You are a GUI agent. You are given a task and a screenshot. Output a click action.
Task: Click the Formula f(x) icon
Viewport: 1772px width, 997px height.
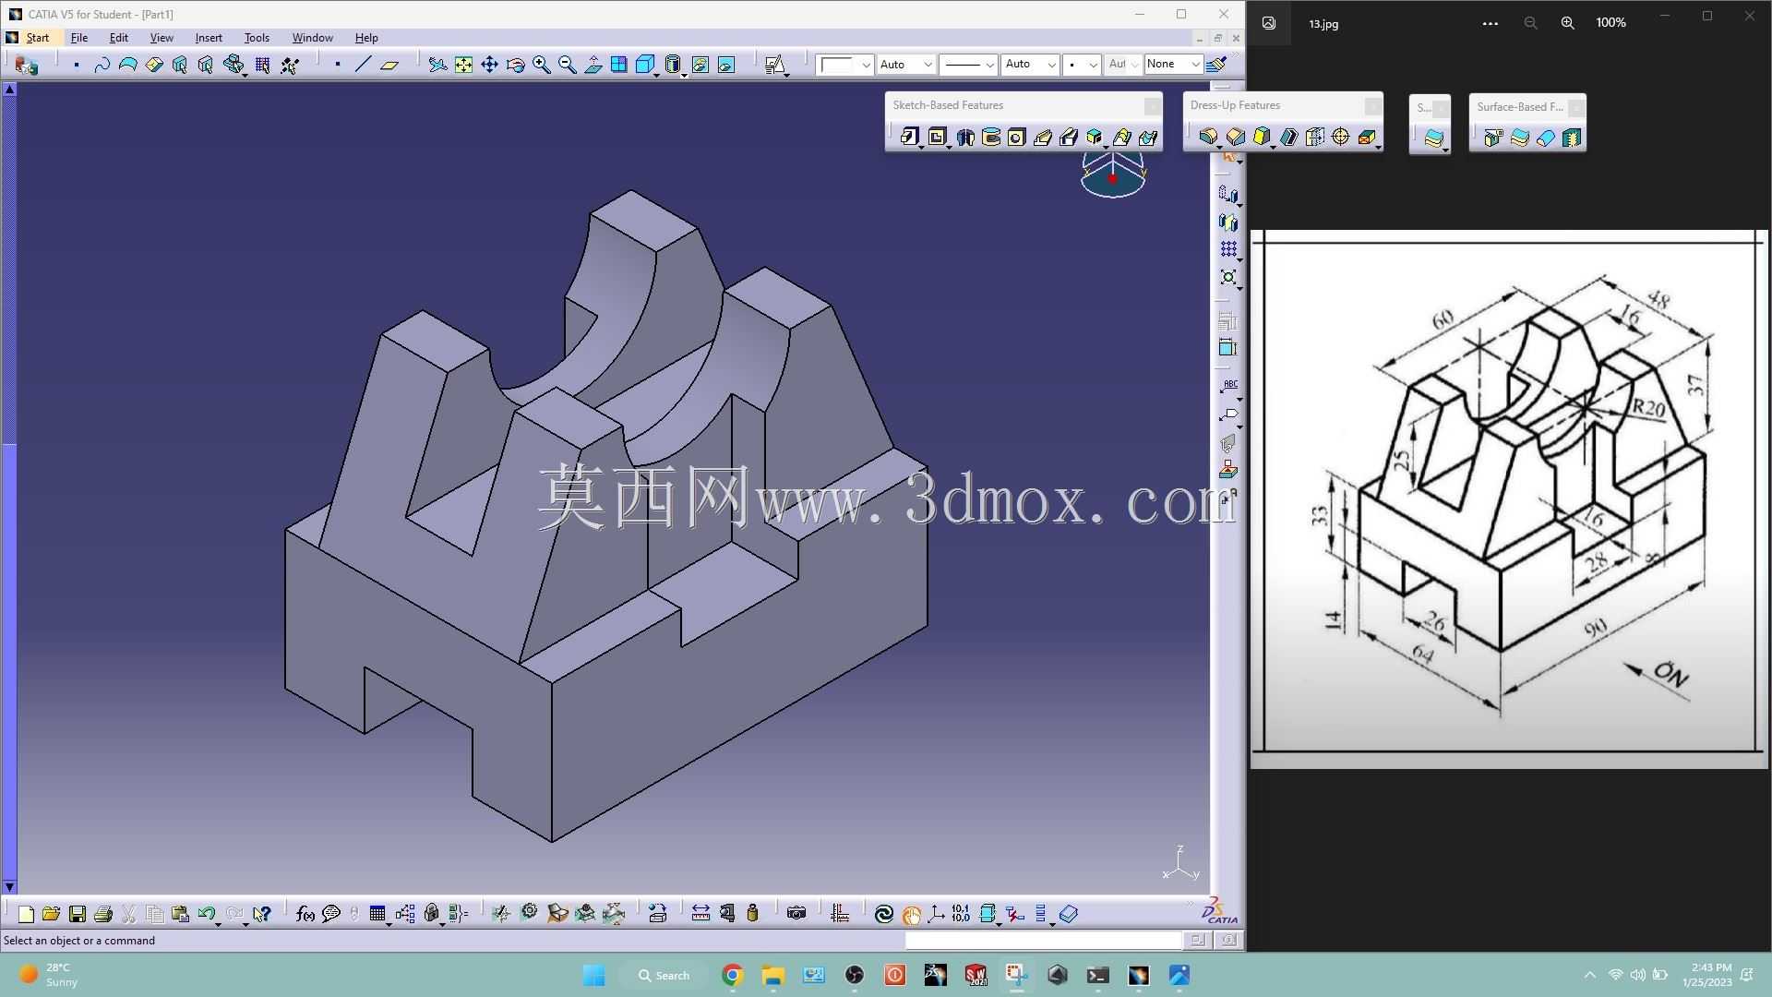click(305, 914)
